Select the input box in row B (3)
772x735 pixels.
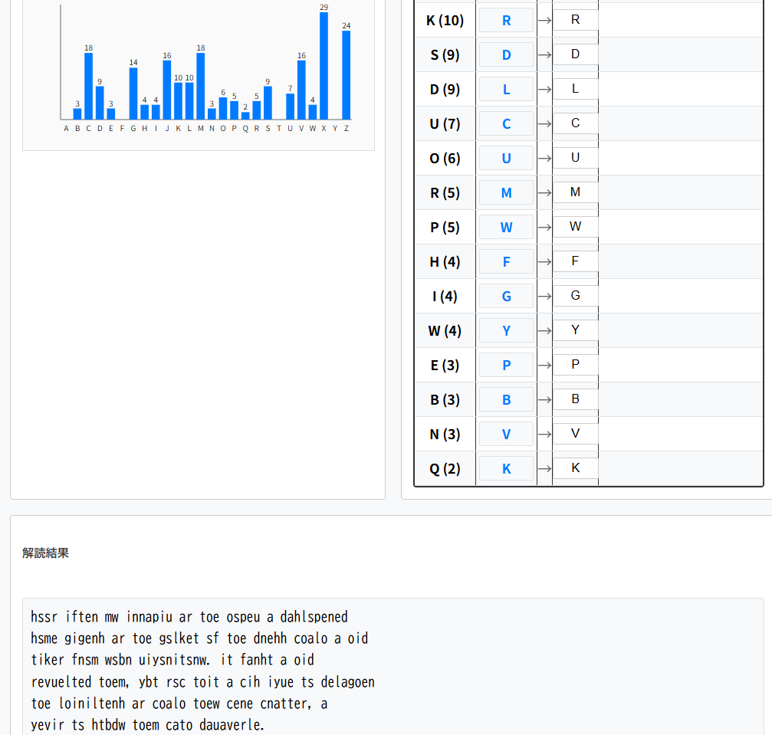575,399
